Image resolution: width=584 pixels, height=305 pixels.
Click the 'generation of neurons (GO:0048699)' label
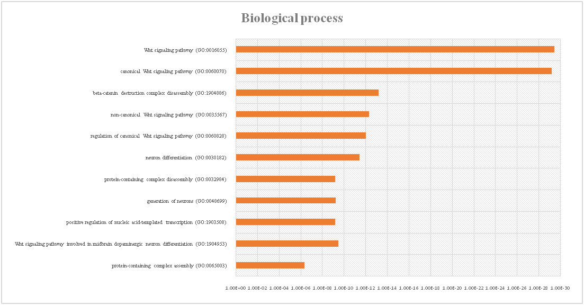click(186, 201)
